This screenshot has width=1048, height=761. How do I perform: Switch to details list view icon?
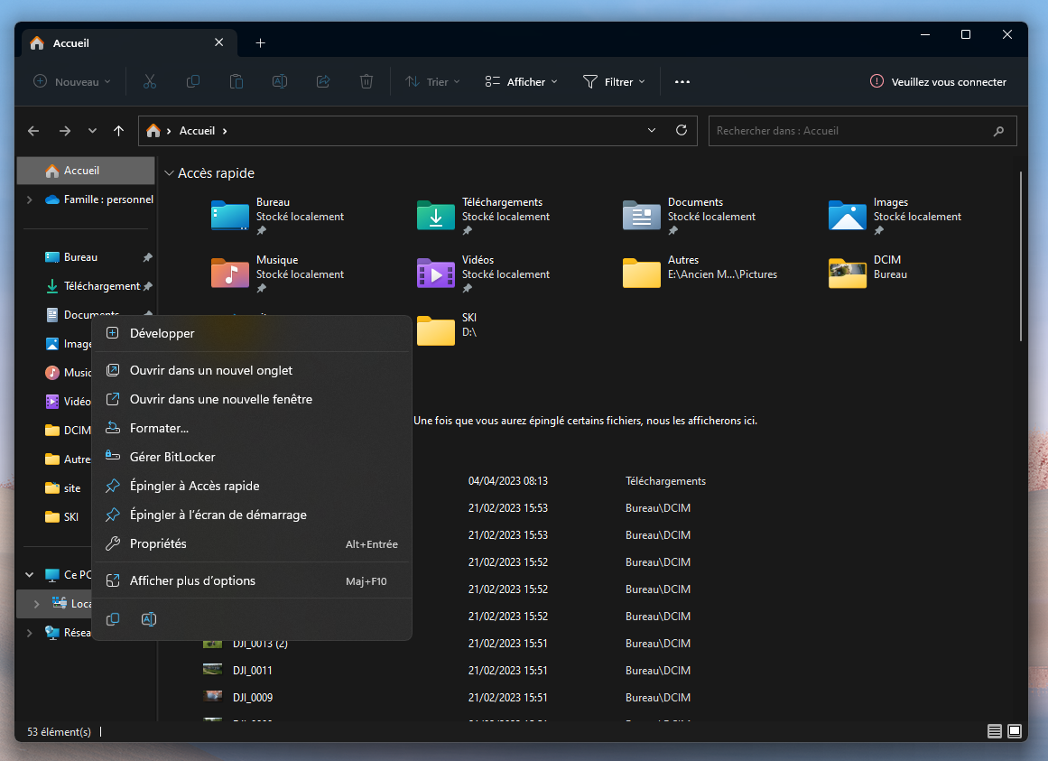tap(995, 730)
